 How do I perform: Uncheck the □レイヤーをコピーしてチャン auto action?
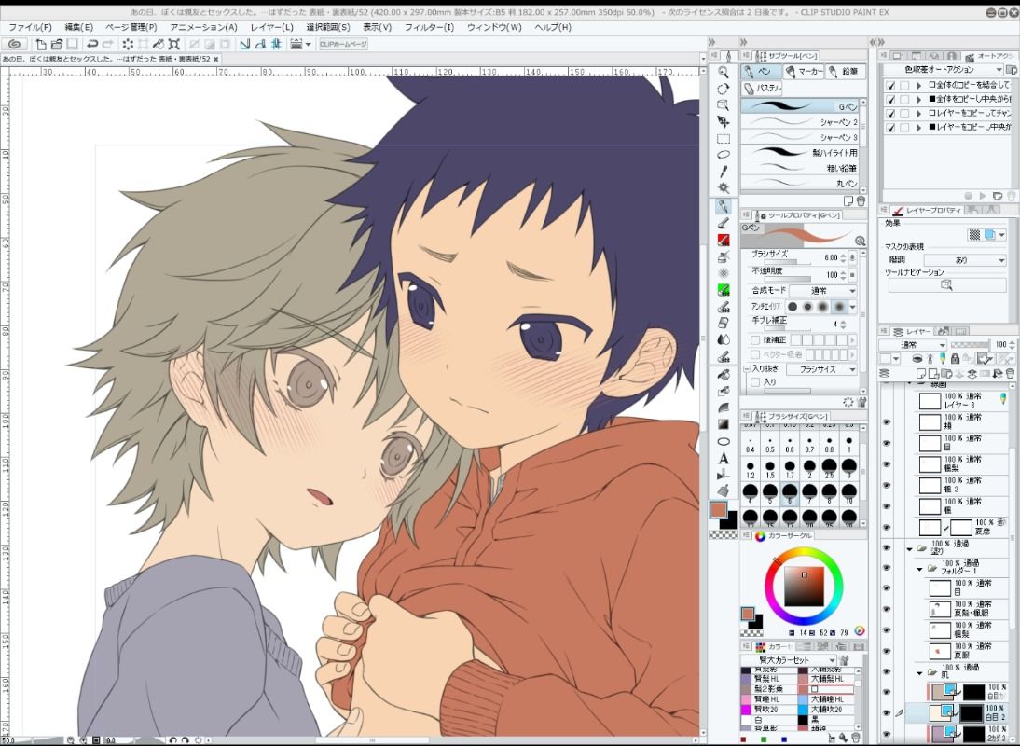890,114
